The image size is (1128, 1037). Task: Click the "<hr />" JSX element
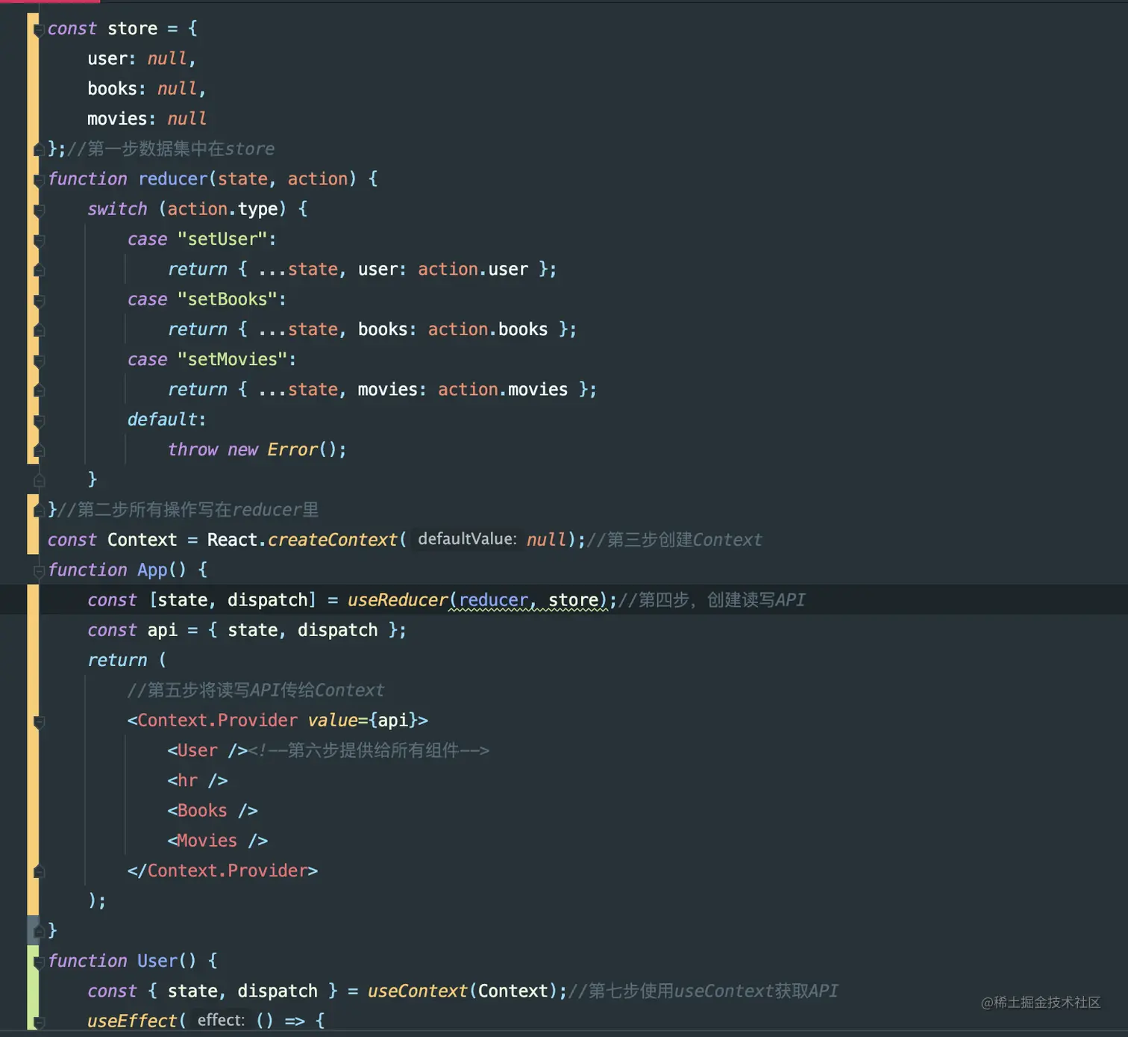pyautogui.click(x=197, y=780)
